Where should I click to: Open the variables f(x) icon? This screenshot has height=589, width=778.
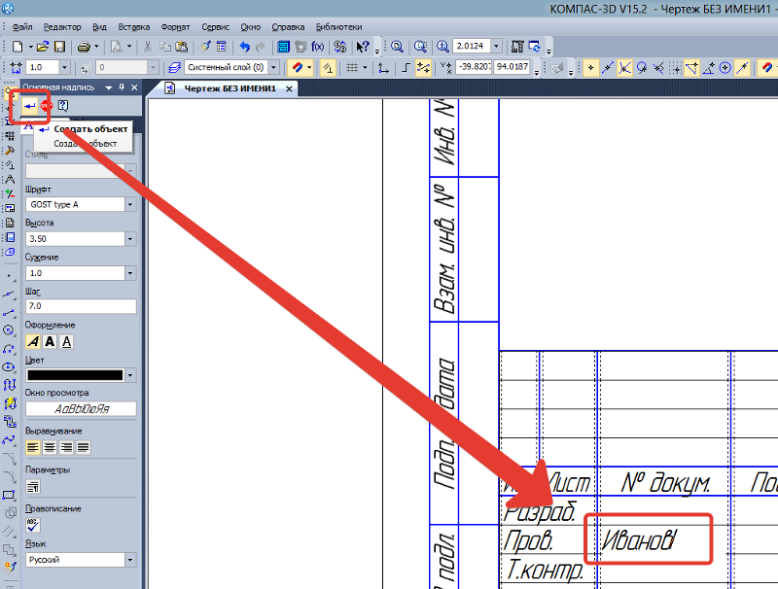(318, 47)
